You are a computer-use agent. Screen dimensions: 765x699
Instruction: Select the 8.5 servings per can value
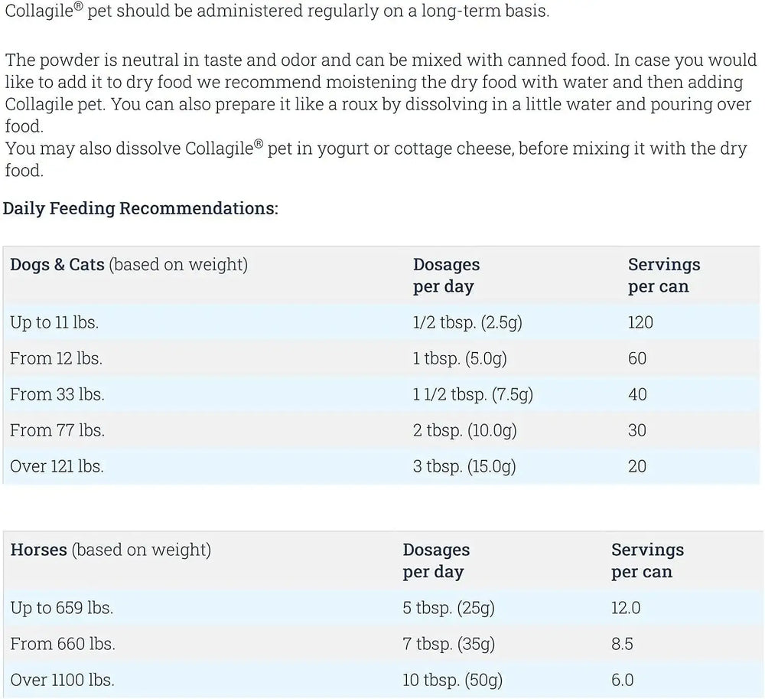(622, 644)
